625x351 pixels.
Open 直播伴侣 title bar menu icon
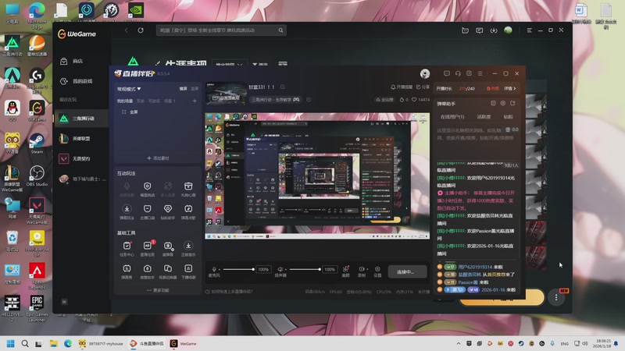pos(480,73)
